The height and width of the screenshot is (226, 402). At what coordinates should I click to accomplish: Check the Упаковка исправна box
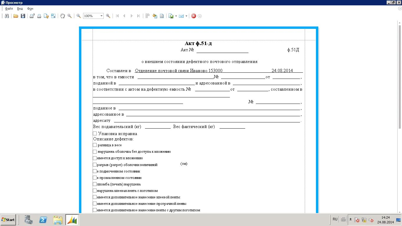(x=95, y=134)
